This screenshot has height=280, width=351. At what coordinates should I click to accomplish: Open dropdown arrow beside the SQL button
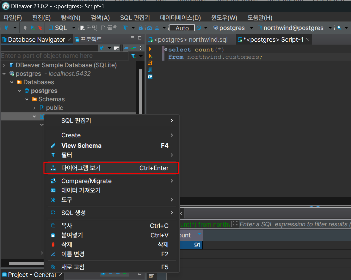[x=74, y=28]
